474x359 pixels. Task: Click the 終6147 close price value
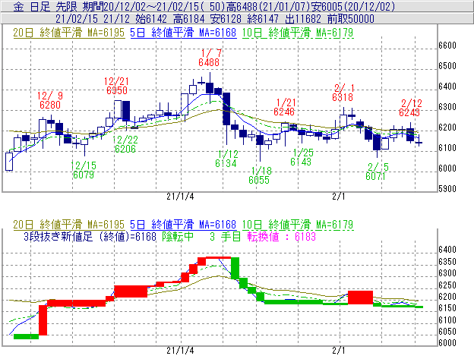263,19
